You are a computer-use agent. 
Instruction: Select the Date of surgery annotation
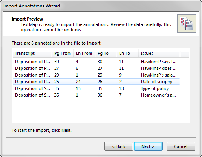point(96,82)
